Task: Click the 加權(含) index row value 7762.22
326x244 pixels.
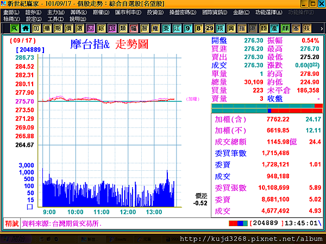Action: click(x=278, y=119)
